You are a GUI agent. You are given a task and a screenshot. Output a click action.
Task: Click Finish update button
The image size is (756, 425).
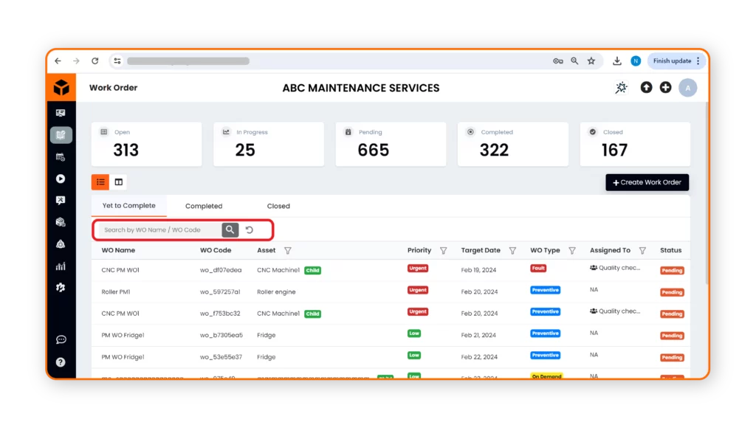click(672, 61)
